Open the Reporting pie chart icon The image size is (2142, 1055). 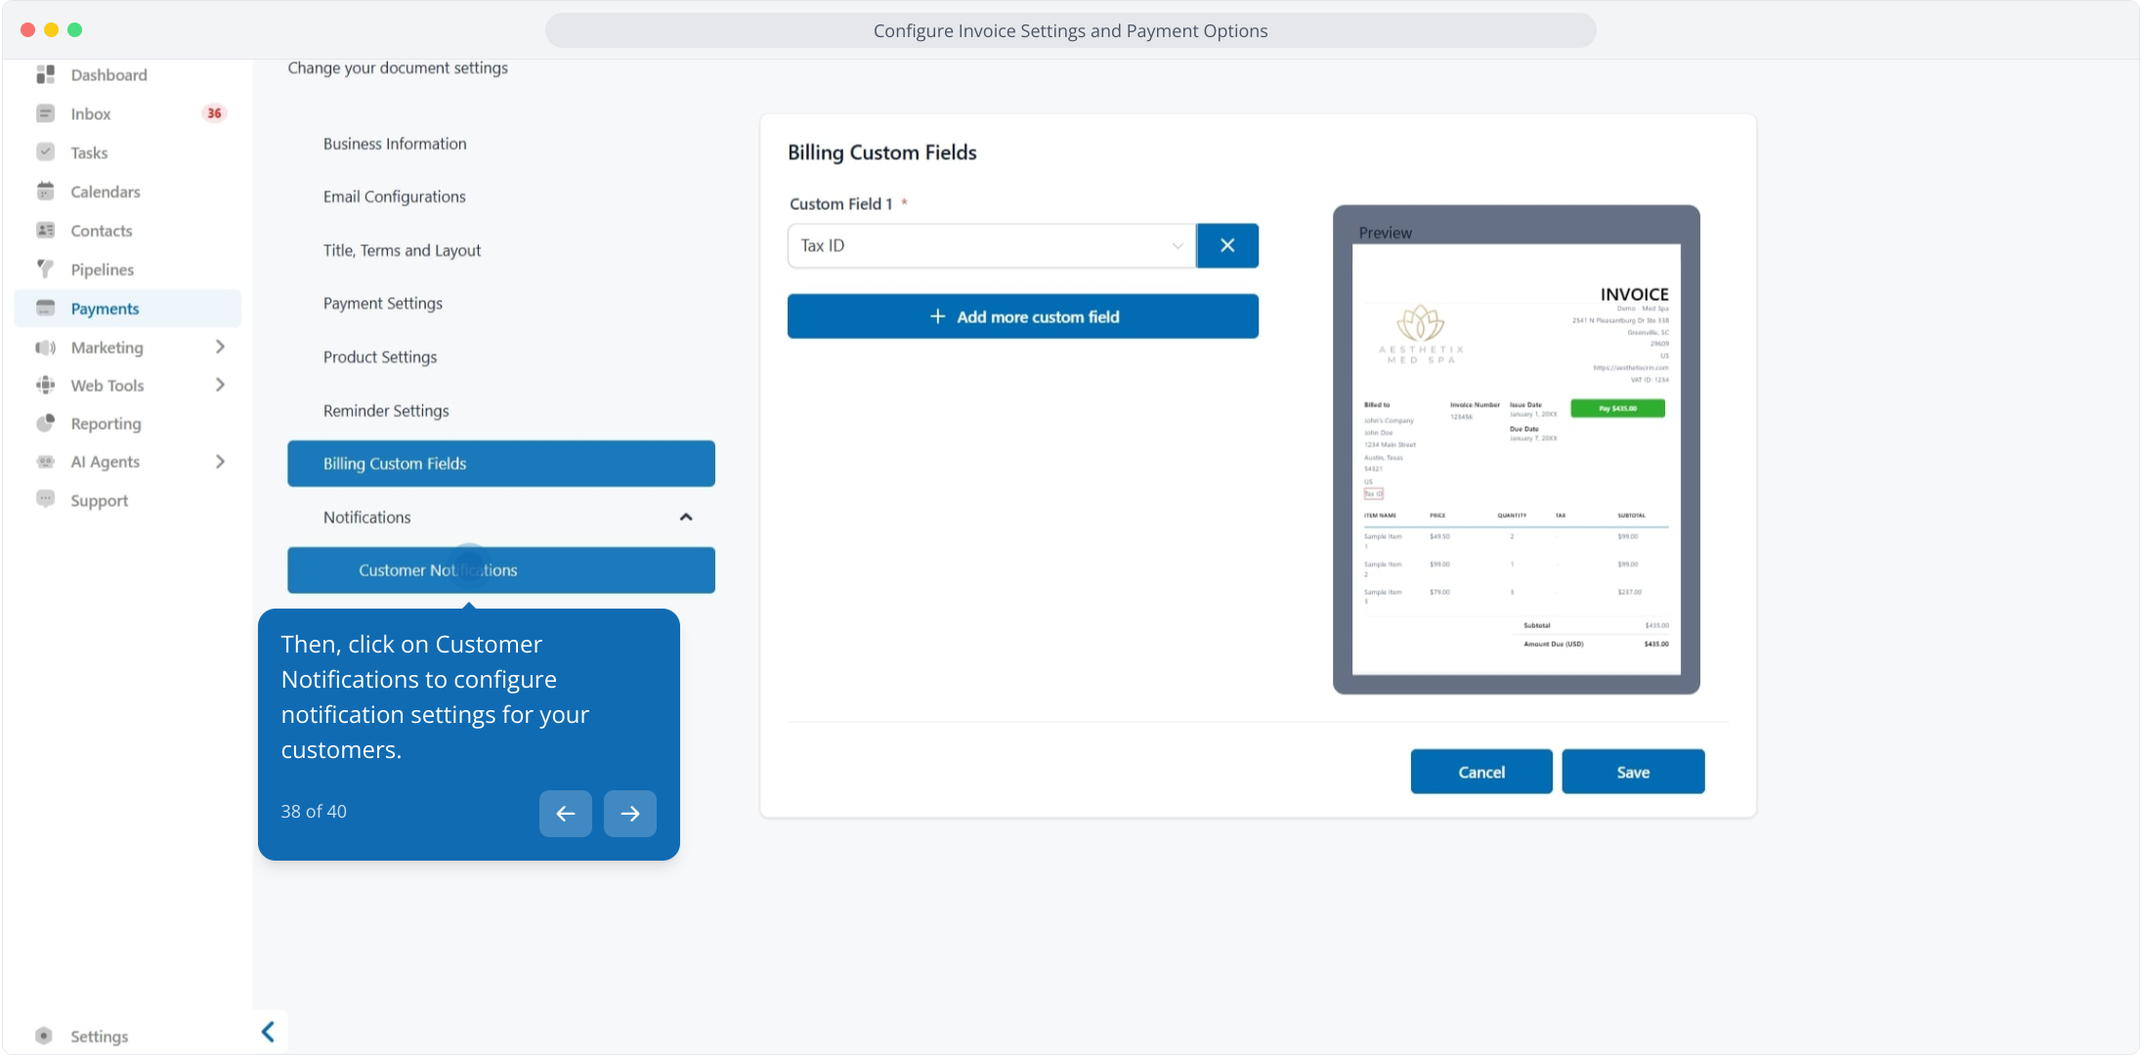(45, 423)
